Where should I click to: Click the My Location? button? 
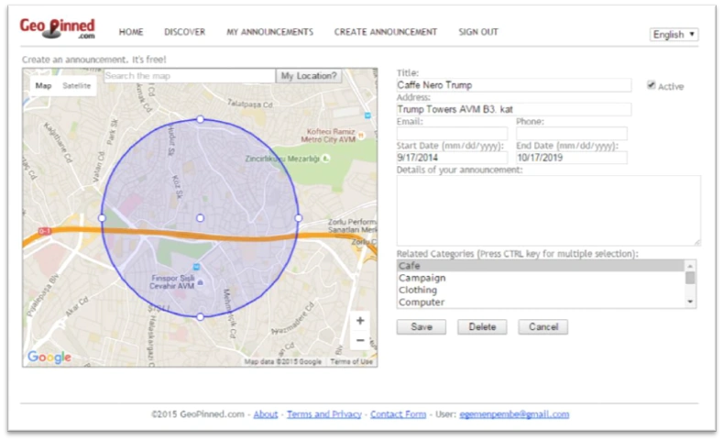[309, 76]
